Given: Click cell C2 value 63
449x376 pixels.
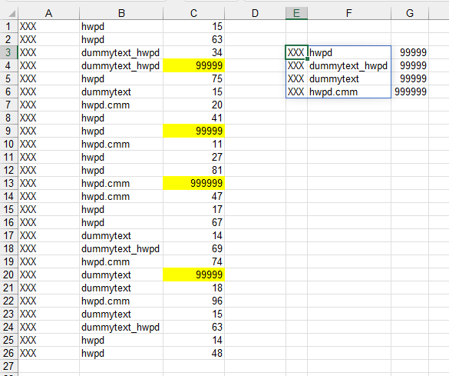Looking at the screenshot, I should (194, 39).
